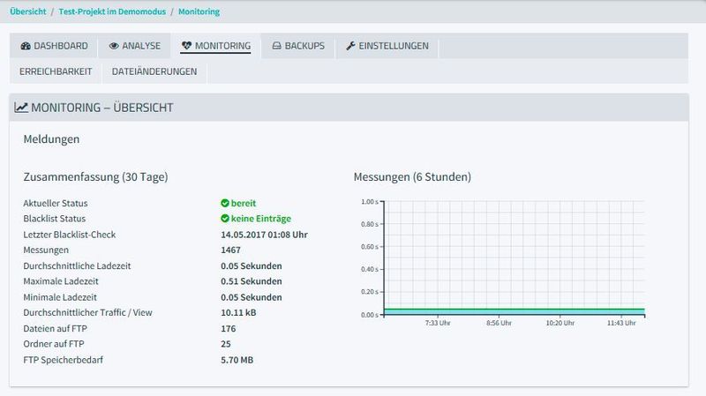
Task: Click FTP file count 176
Action: pyautogui.click(x=229, y=328)
